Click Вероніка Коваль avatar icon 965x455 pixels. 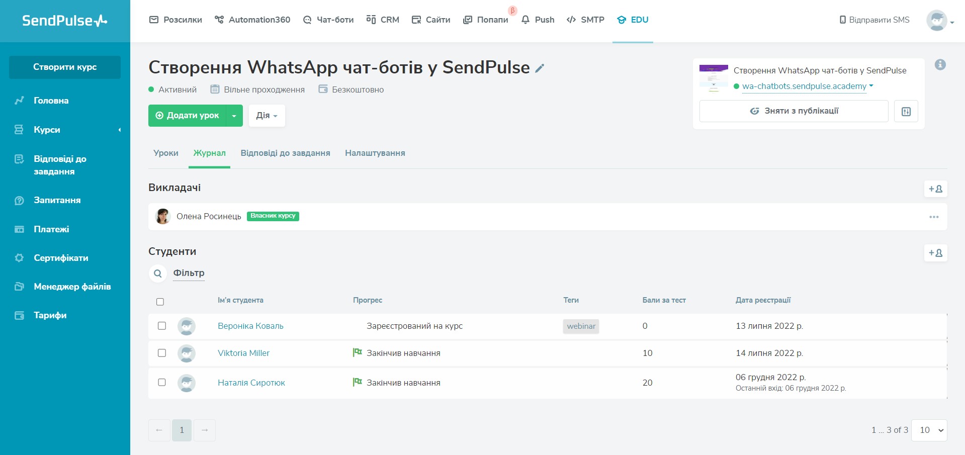coord(187,326)
